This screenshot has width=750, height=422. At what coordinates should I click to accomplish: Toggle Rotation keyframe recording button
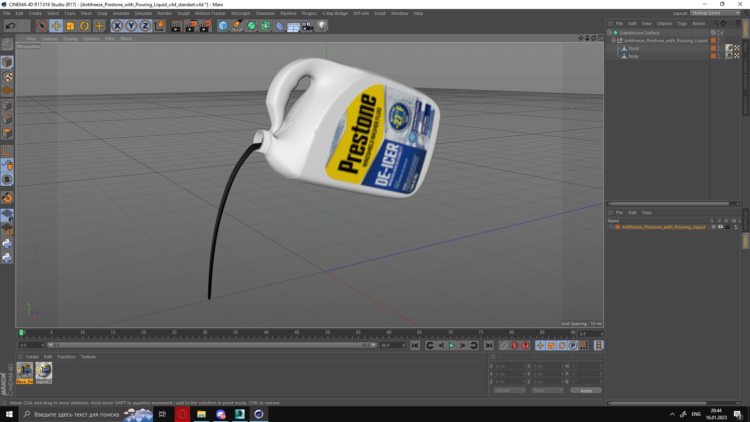(562, 345)
